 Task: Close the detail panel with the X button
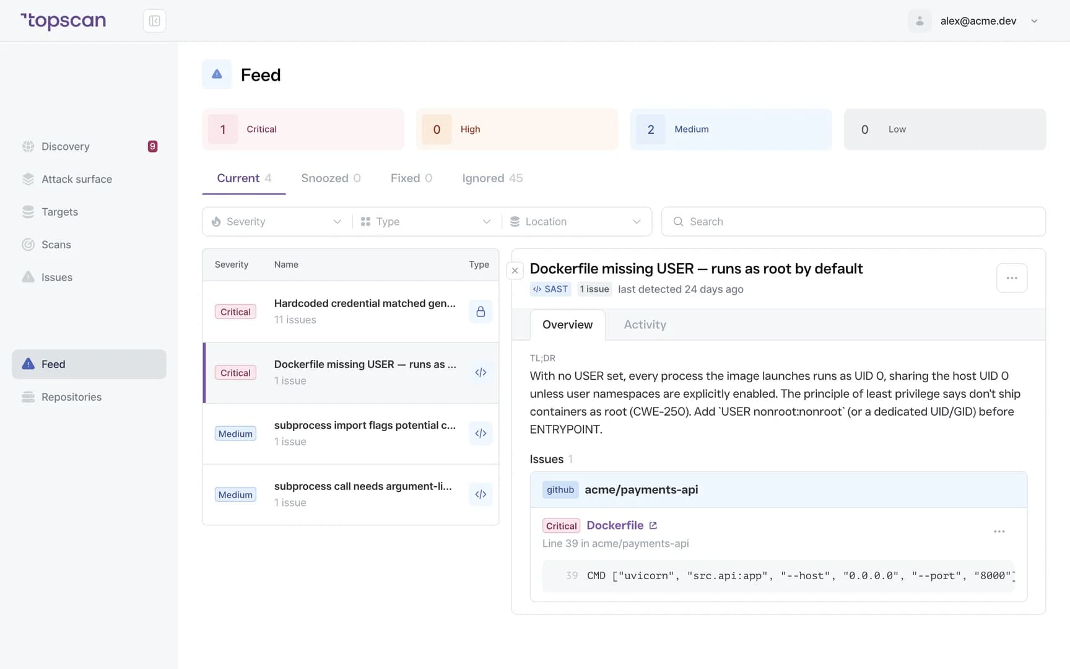[515, 271]
